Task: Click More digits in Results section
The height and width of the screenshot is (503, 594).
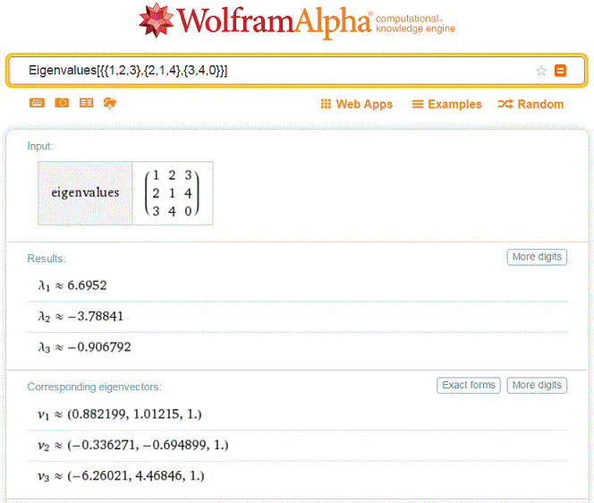Action: [x=537, y=257]
